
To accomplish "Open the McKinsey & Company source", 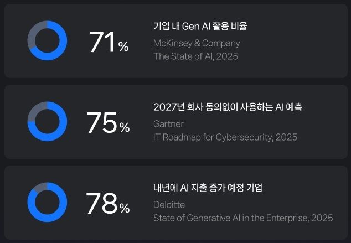I will coord(197,43).
